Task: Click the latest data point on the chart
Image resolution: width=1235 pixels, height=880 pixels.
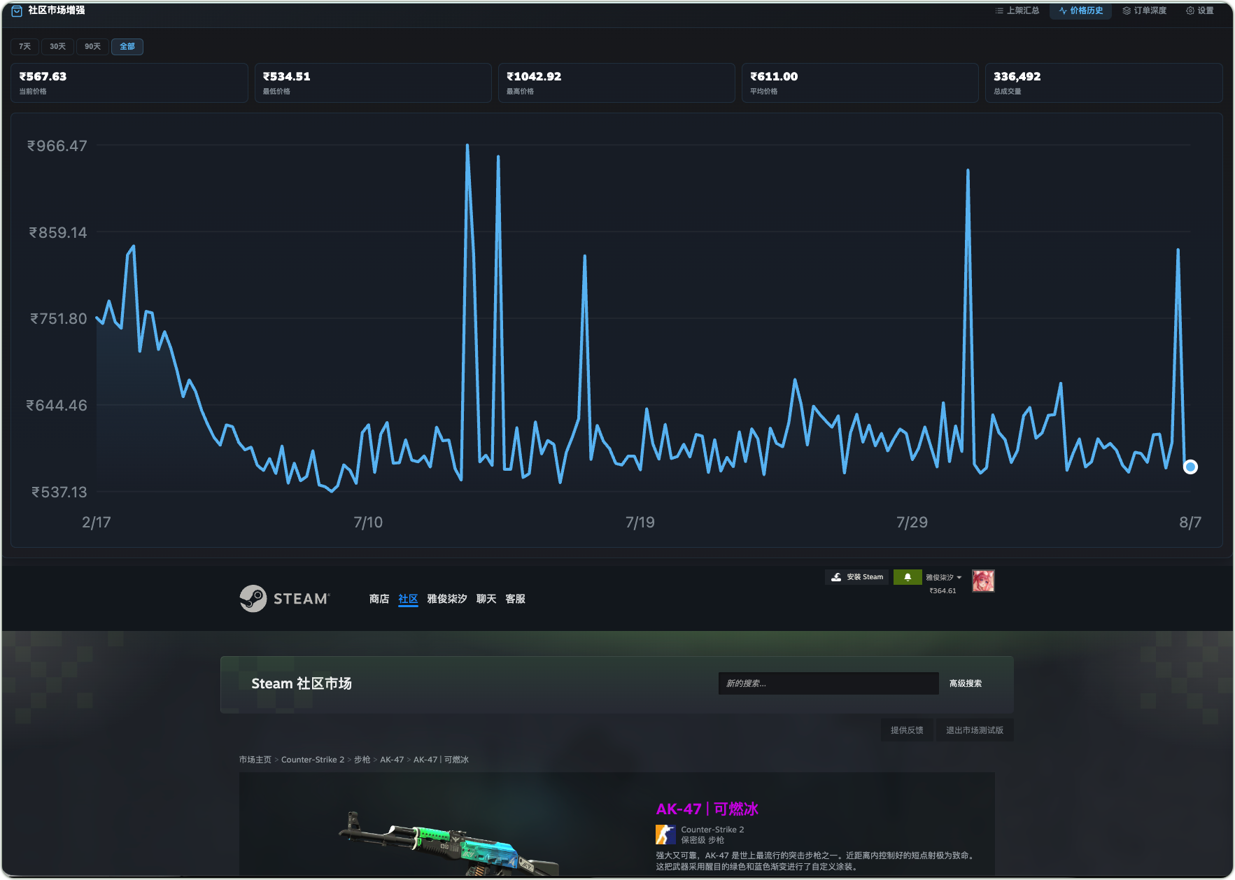Action: point(1190,467)
